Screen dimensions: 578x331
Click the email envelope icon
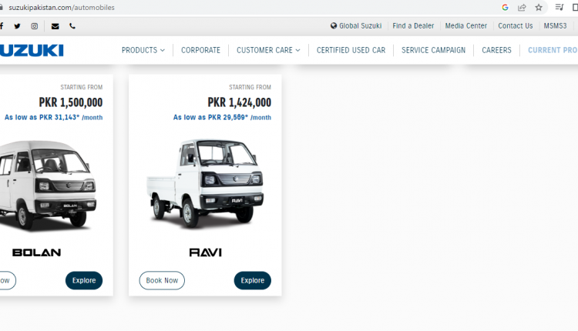pyautogui.click(x=55, y=26)
